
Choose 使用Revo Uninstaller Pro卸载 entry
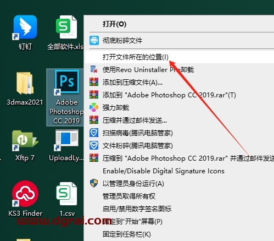[148, 70]
